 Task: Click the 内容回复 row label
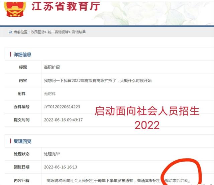(x=21, y=181)
